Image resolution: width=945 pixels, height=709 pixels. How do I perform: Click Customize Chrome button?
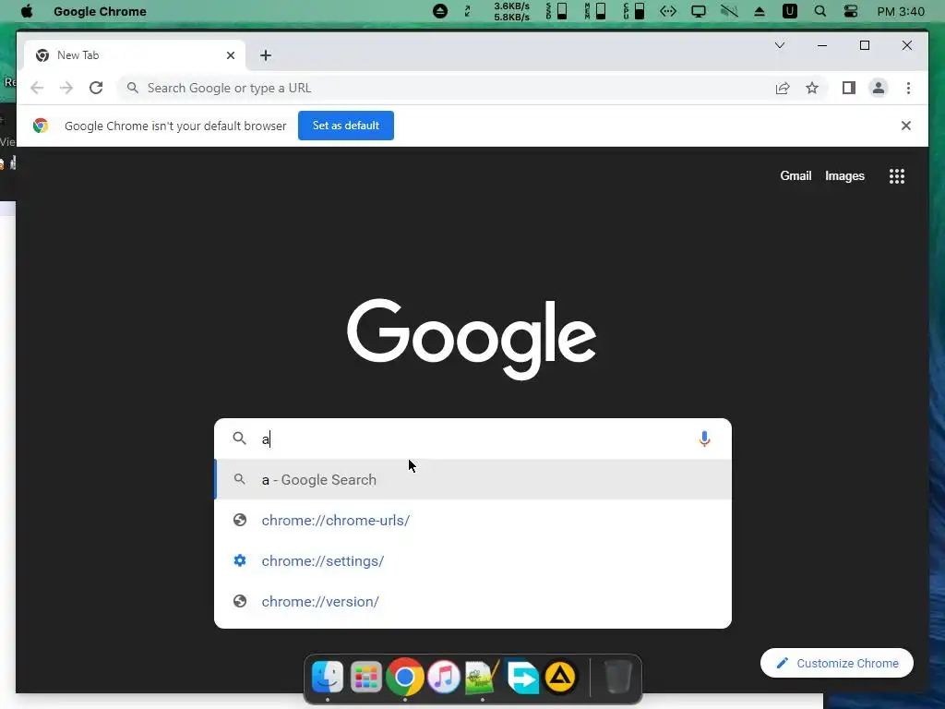836,663
